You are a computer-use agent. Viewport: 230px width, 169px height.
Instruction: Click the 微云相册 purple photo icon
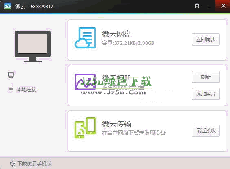pyautogui.click(x=85, y=82)
